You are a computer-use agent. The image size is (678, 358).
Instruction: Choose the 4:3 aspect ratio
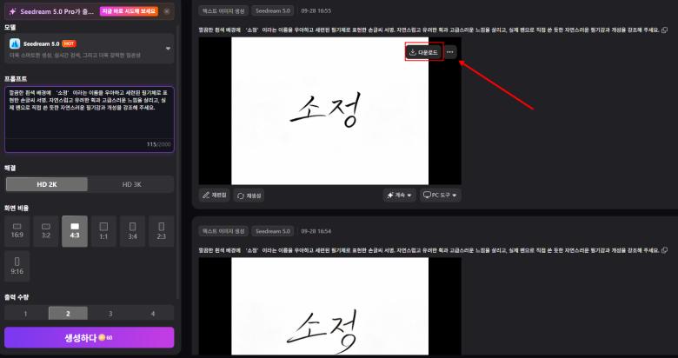click(75, 231)
